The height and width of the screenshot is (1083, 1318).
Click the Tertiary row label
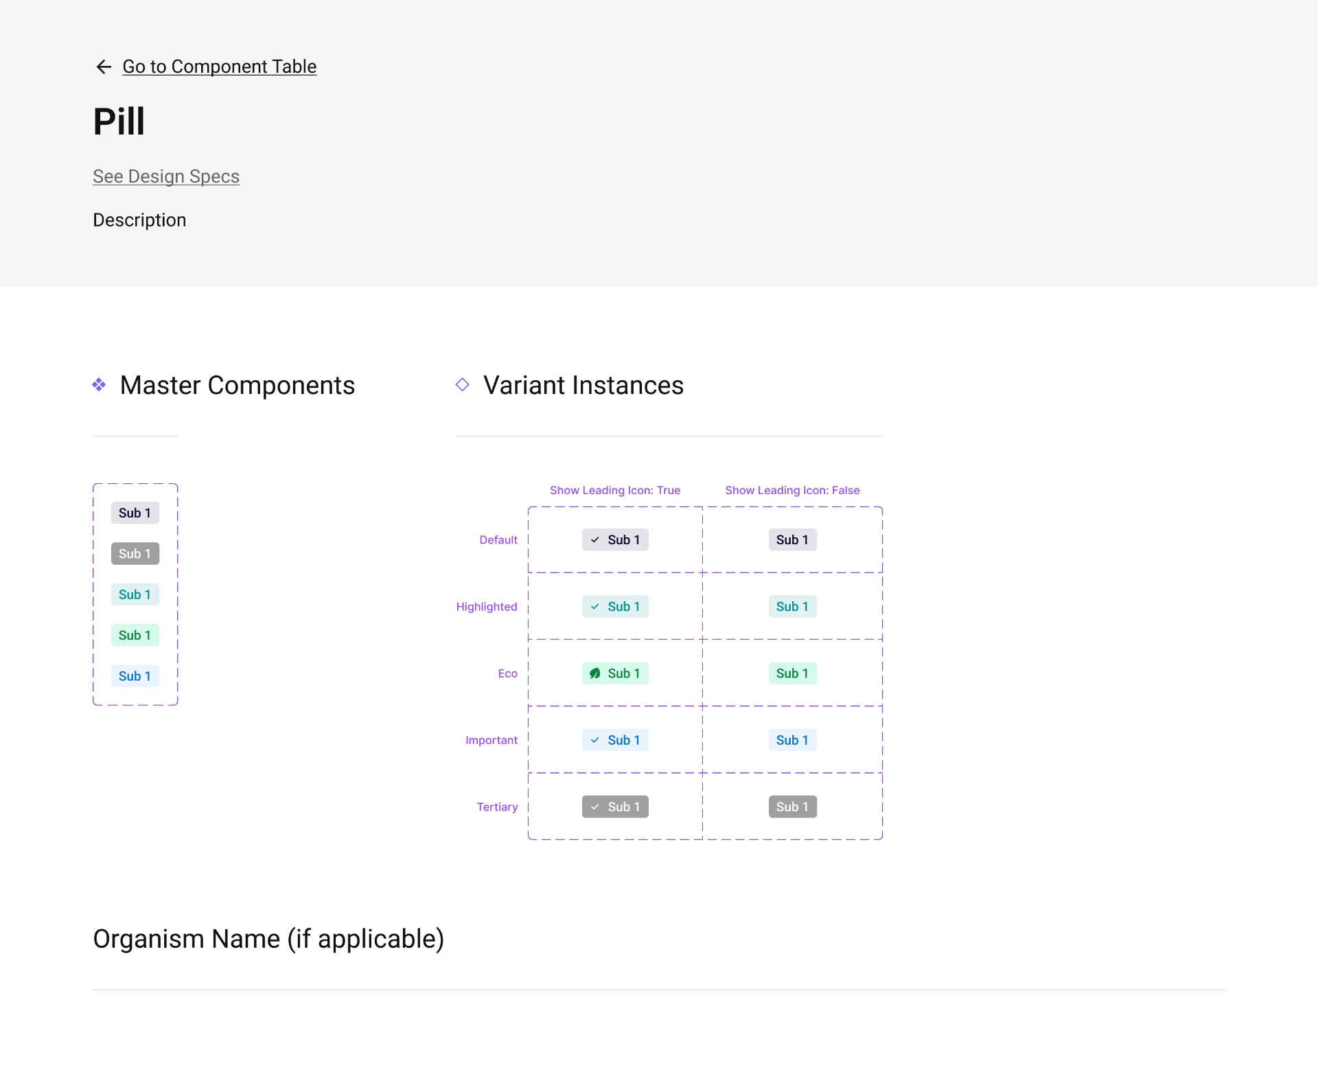tap(498, 807)
